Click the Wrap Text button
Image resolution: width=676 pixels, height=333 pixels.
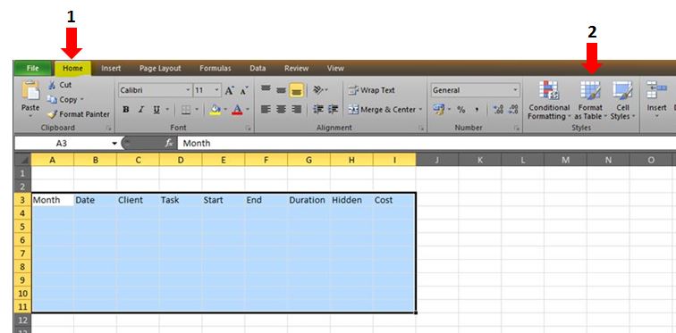point(372,90)
